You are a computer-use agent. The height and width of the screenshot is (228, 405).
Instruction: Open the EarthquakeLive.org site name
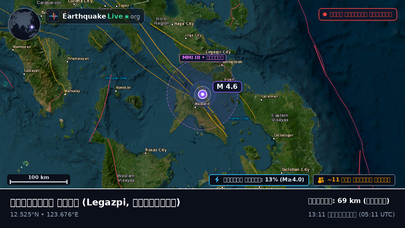point(101,16)
